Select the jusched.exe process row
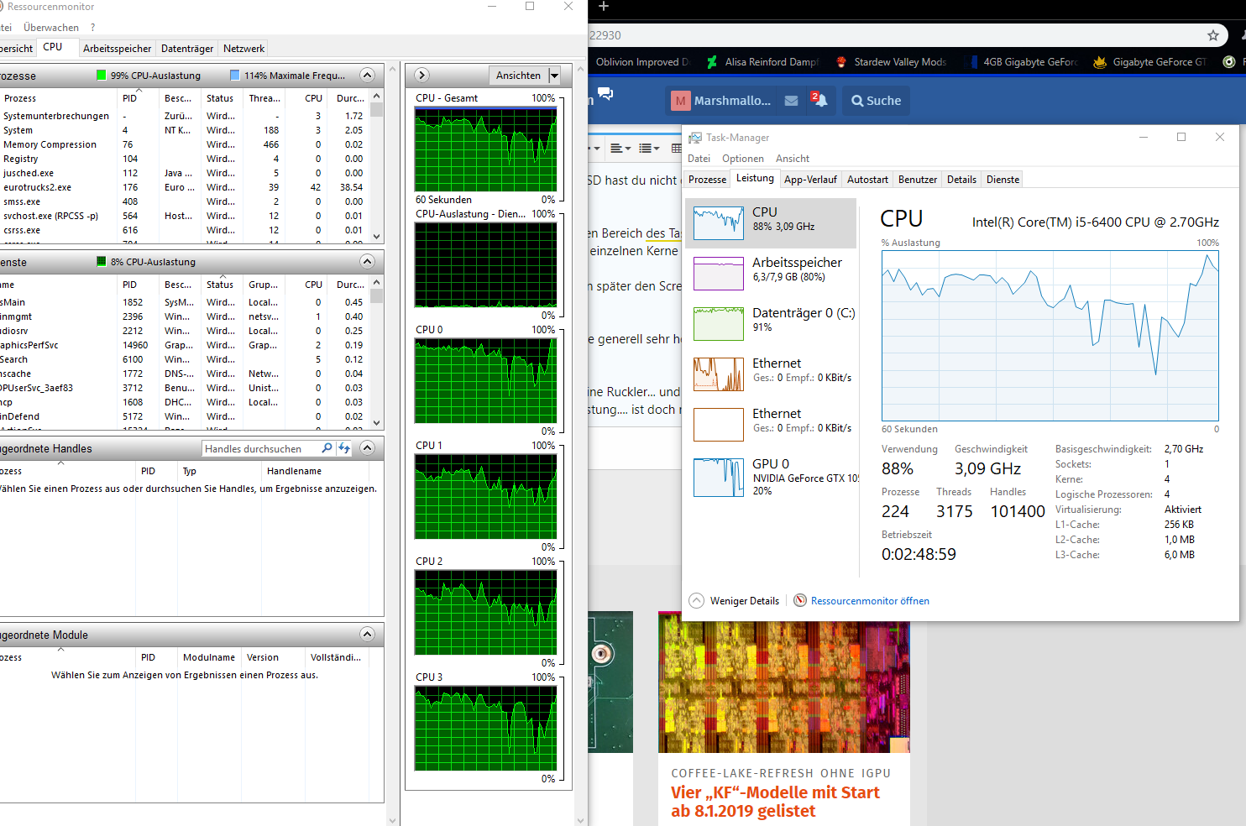The width and height of the screenshot is (1246, 826). pos(184,173)
